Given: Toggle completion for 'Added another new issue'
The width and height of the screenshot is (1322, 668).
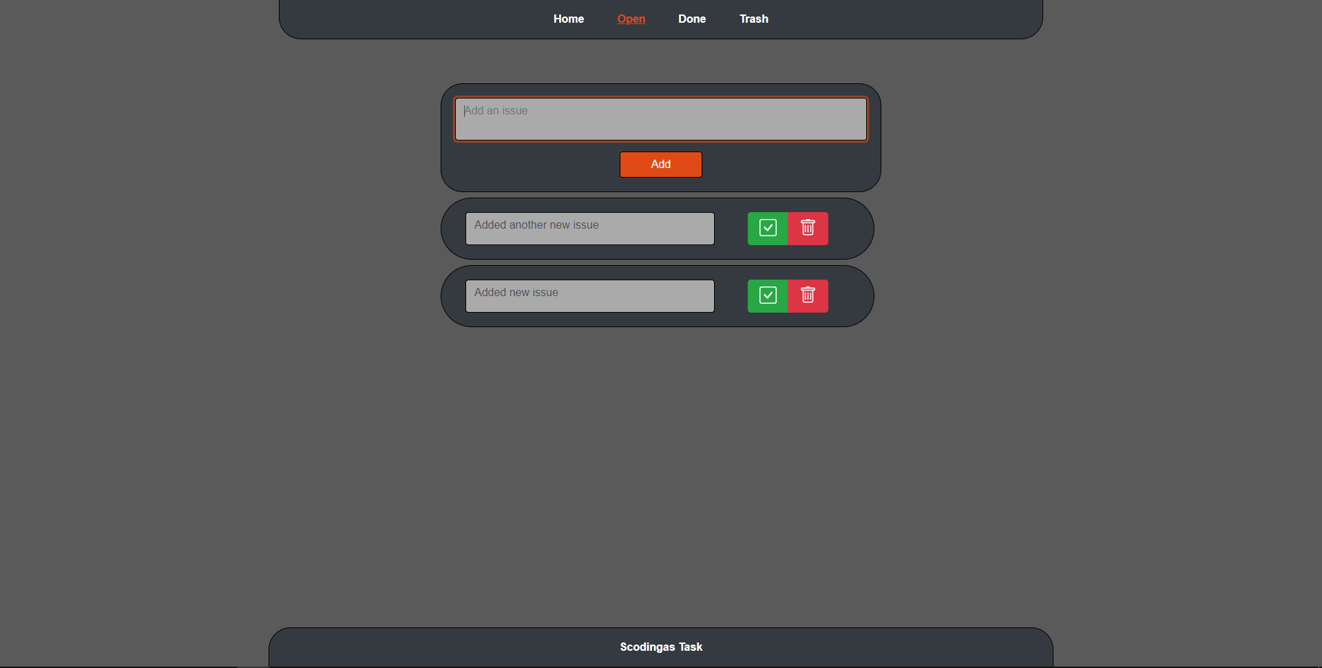Looking at the screenshot, I should pos(767,228).
